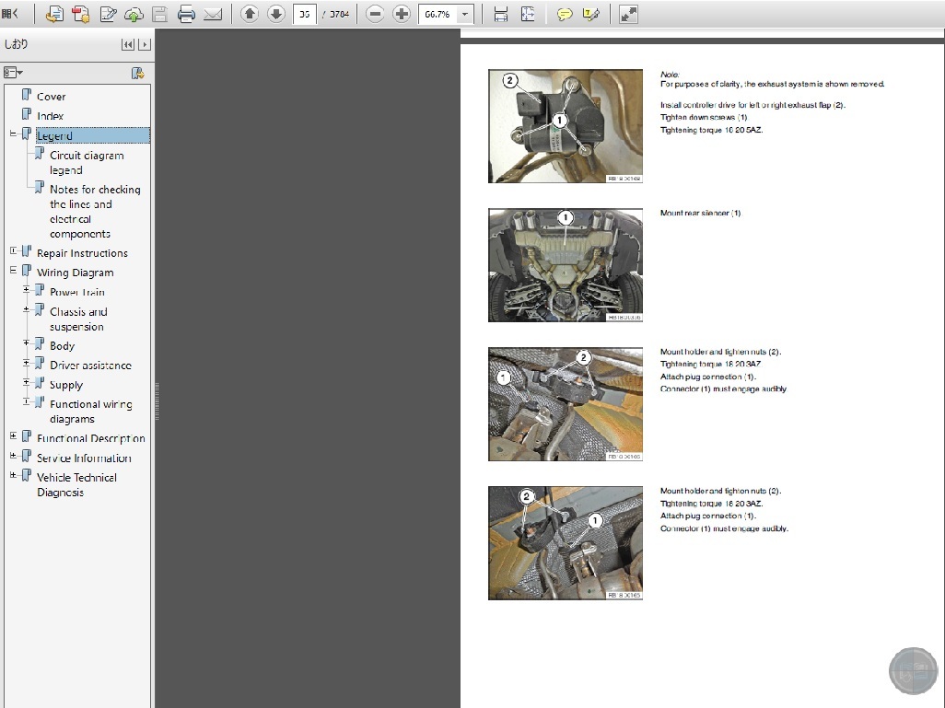Image resolution: width=945 pixels, height=708 pixels.
Task: Collapse the bookmarks side panel
Action: (144, 44)
